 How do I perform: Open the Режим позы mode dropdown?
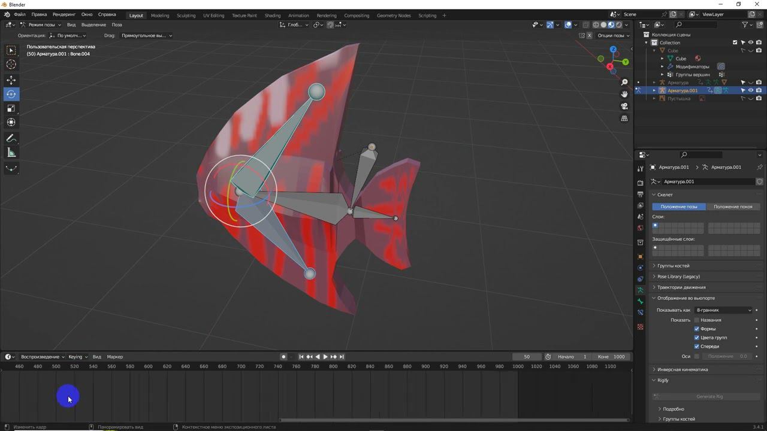point(40,25)
